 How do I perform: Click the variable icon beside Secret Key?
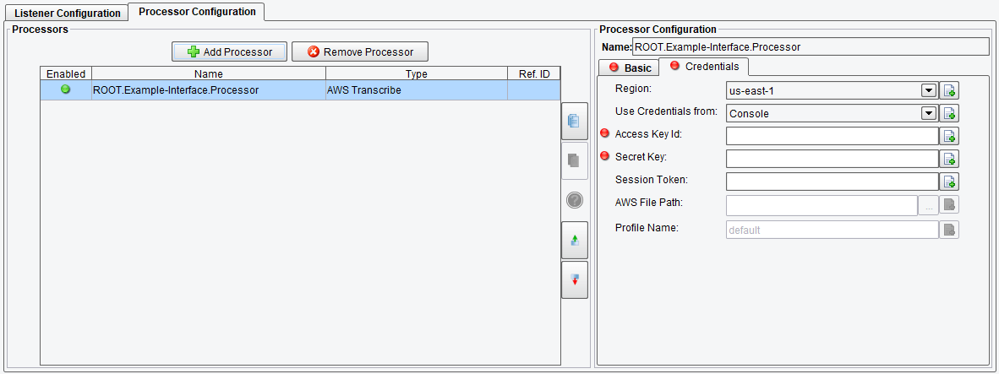click(949, 159)
